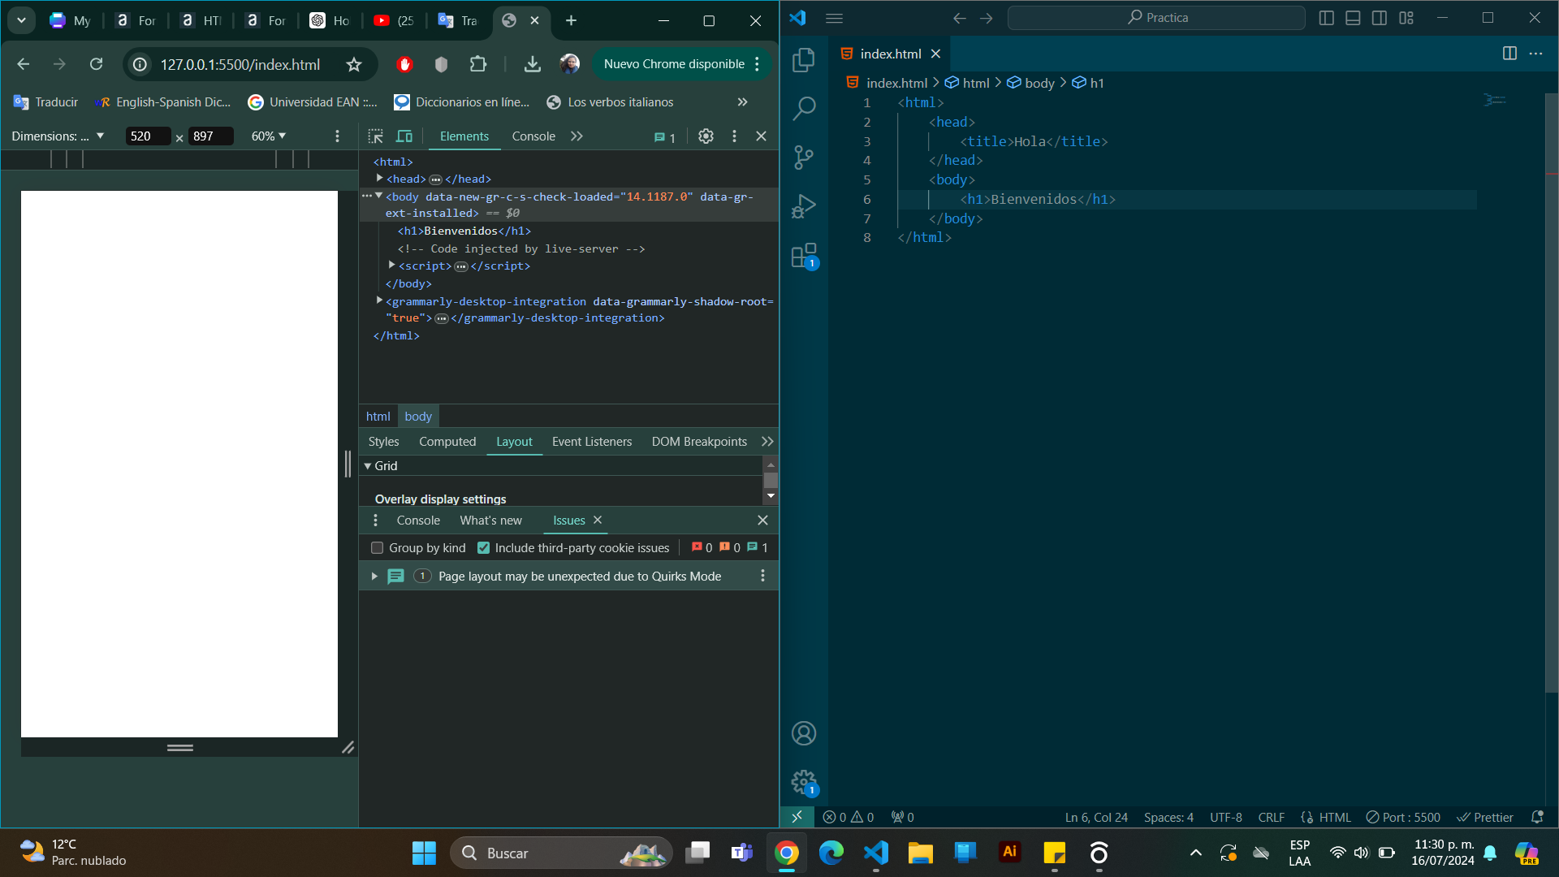Open DevTools settings gear
The width and height of the screenshot is (1559, 877).
[x=706, y=136]
